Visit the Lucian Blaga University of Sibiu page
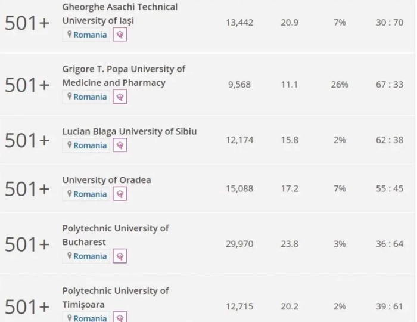The height and width of the screenshot is (322, 417). pos(129,131)
